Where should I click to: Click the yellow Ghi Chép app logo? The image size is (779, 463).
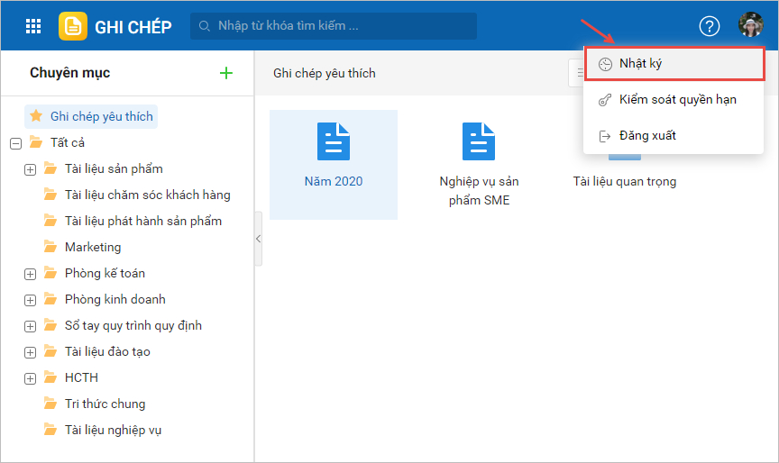coord(73,26)
